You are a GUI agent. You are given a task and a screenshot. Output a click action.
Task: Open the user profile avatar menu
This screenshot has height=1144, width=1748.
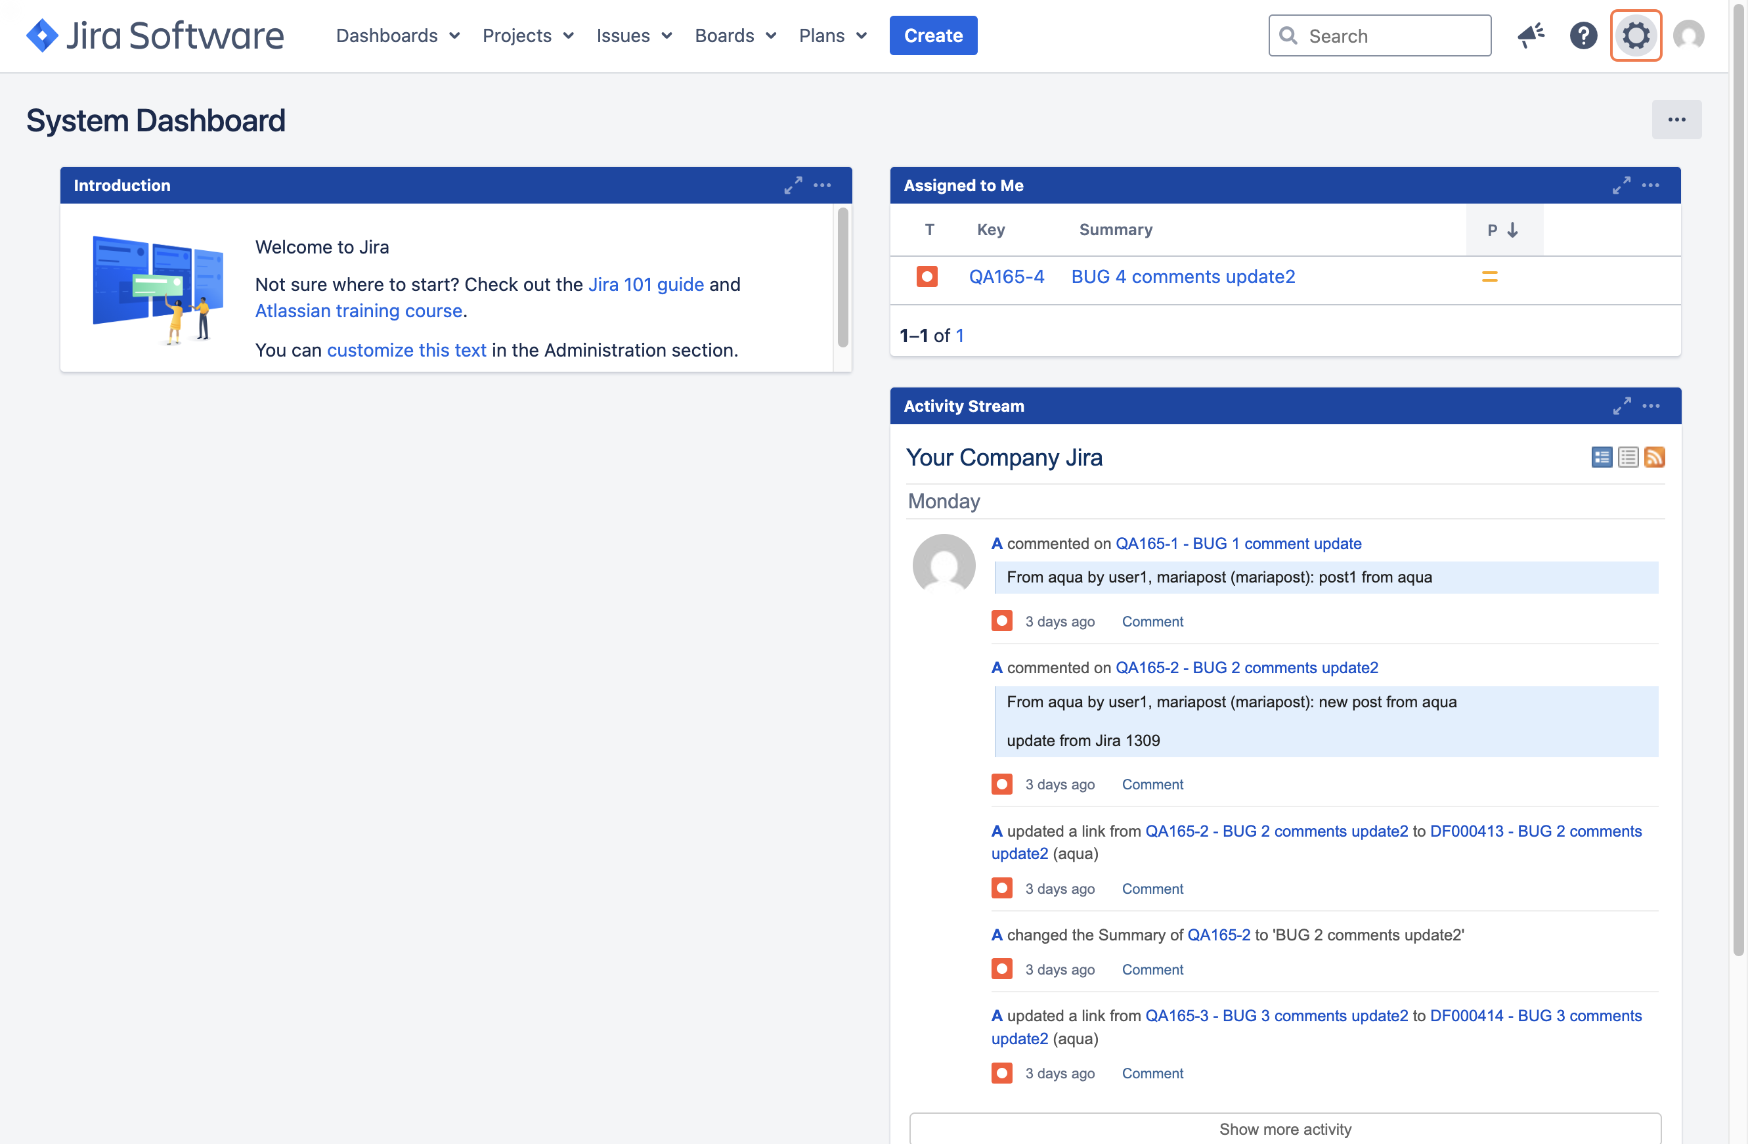click(1688, 35)
